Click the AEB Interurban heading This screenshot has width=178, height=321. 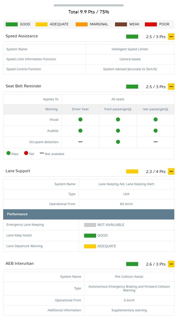[20, 263]
